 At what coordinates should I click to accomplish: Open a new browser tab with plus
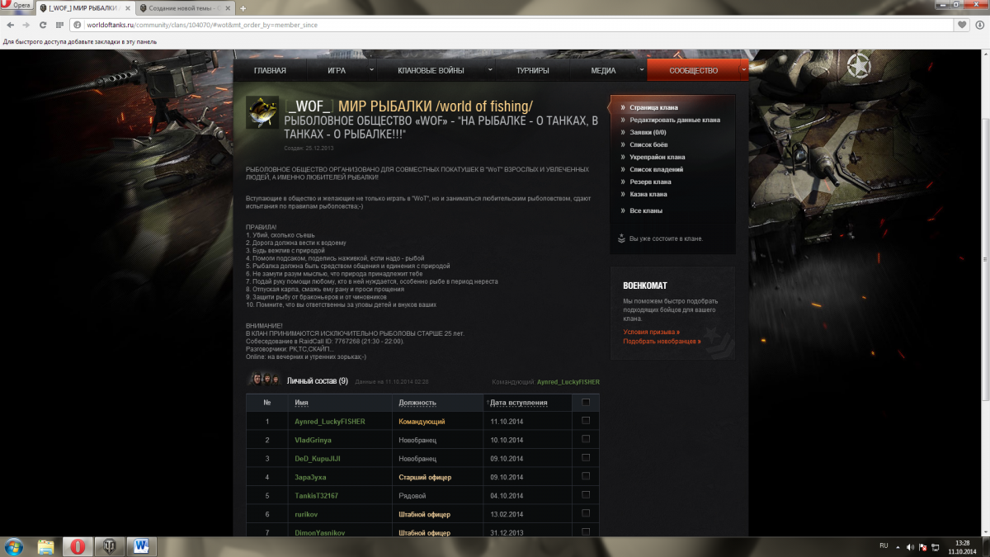[243, 8]
